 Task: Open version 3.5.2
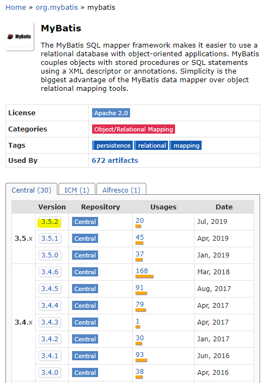(50, 222)
